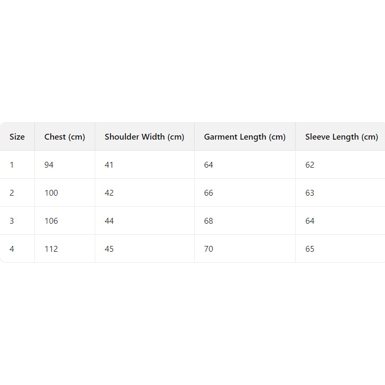The width and height of the screenshot is (385, 385).
Task: Click garment length value 66
Action: tap(208, 193)
